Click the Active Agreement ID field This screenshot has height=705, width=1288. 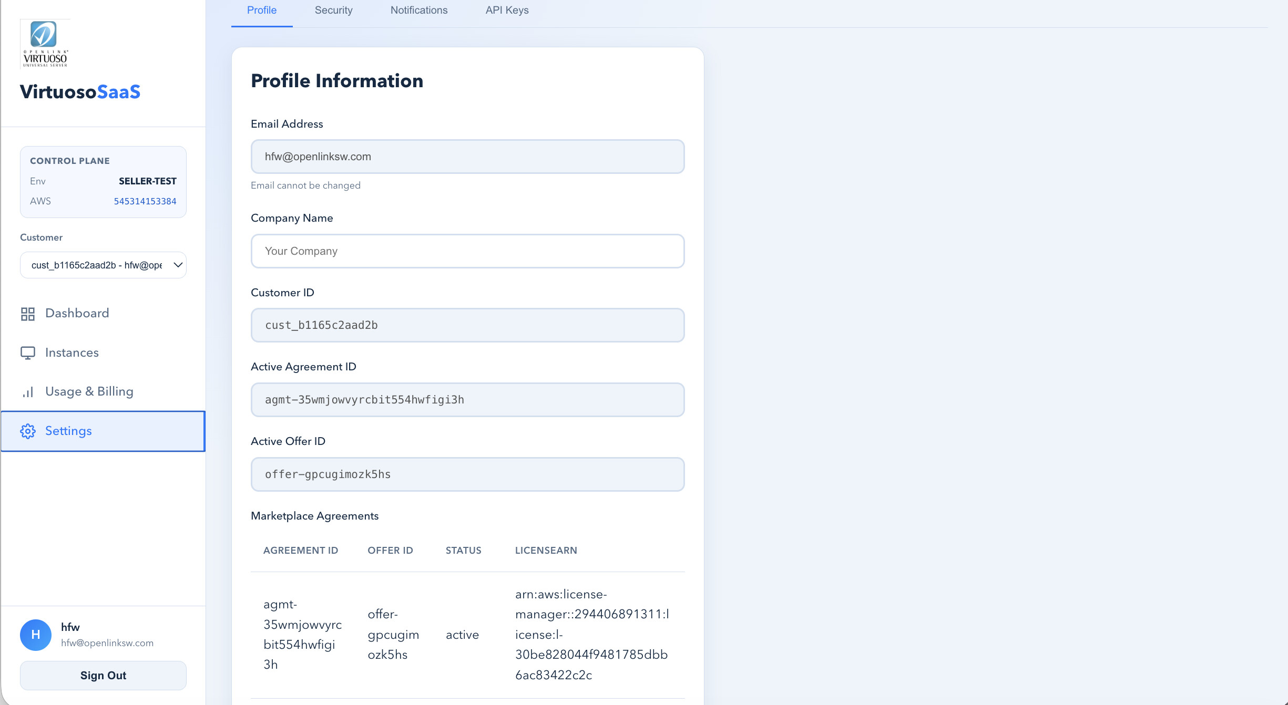tap(467, 400)
